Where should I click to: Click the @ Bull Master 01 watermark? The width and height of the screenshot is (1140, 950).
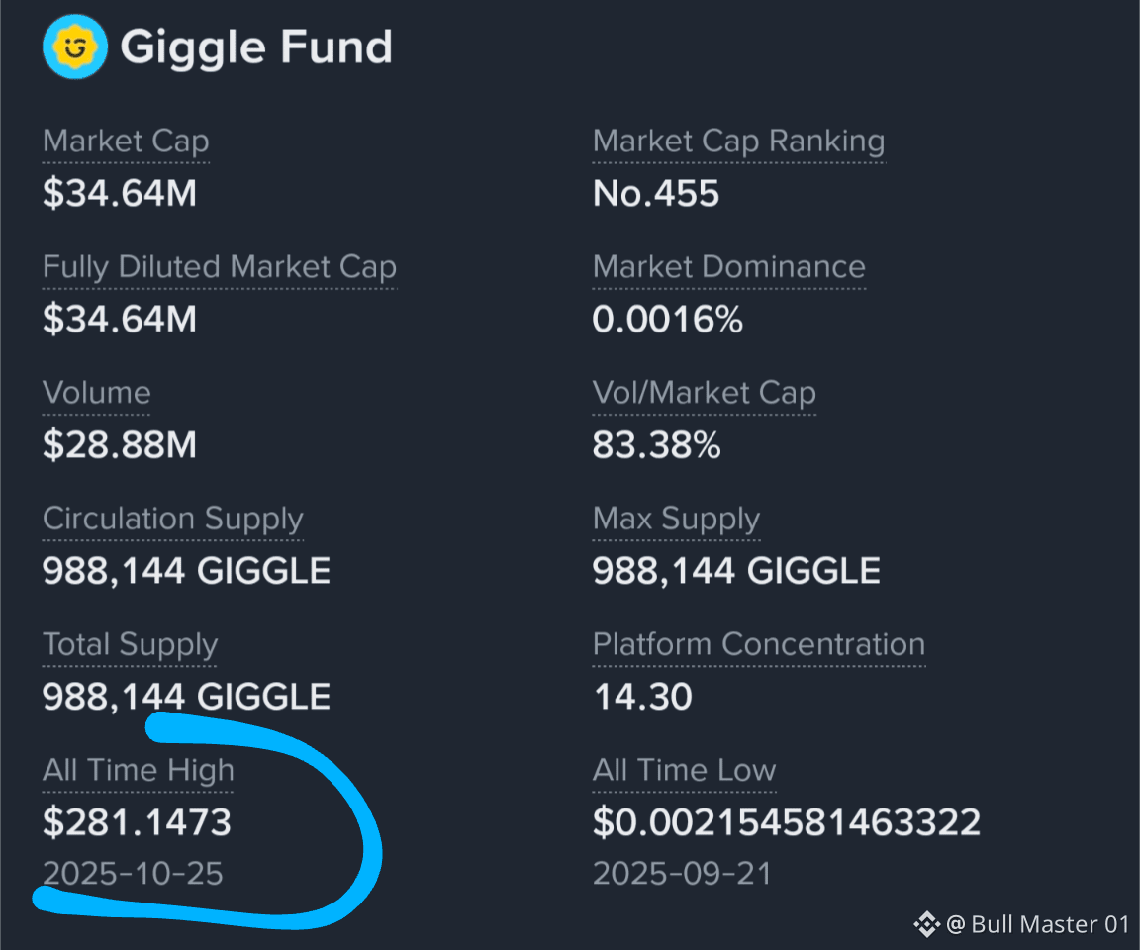click(1037, 924)
